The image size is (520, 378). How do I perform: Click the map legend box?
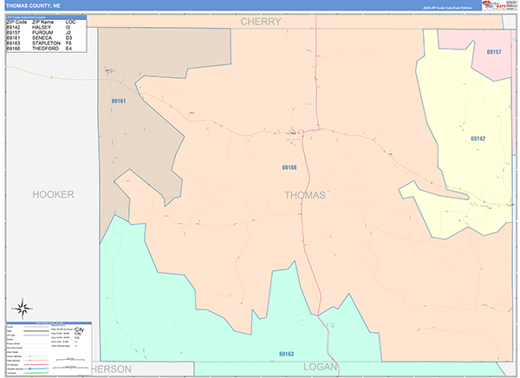[x=49, y=349]
